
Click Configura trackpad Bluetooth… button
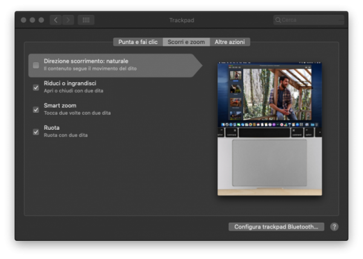[276, 227]
